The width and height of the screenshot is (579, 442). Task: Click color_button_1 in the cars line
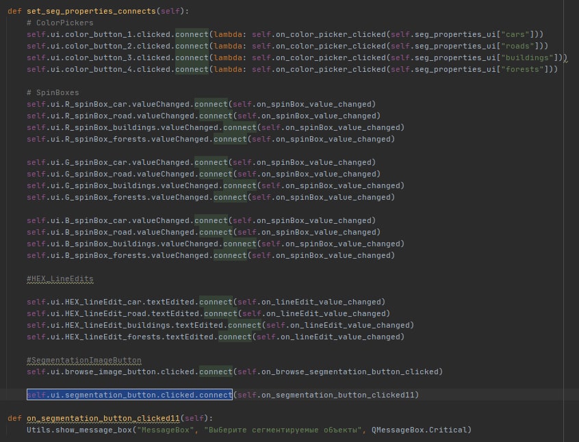99,34
